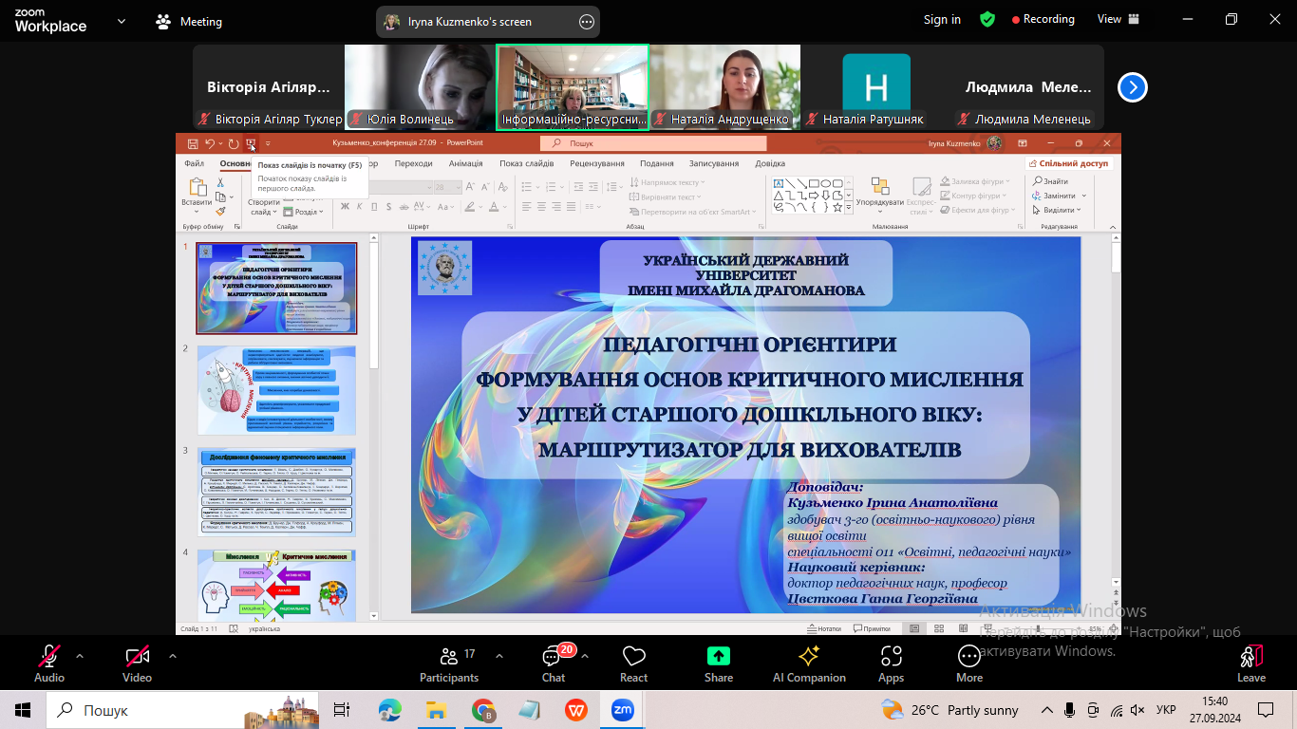This screenshot has height=729, width=1297.
Task: Open the Файл menu tab
Action: [x=194, y=163]
